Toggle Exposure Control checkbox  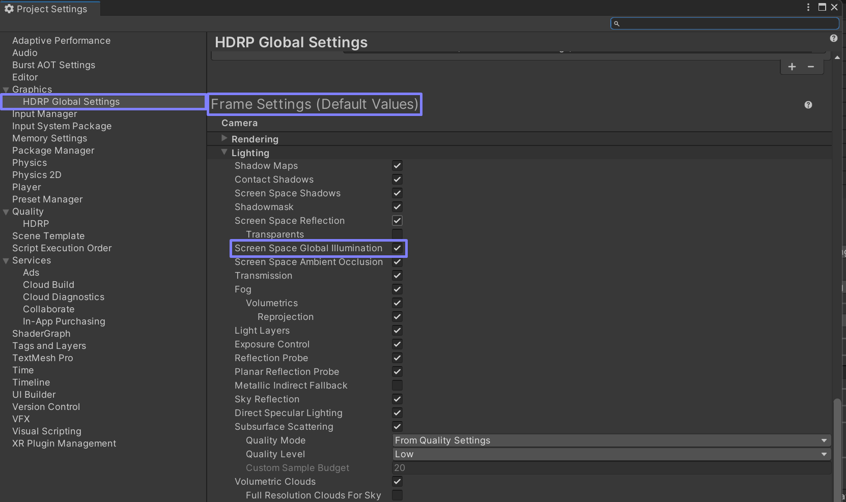coord(397,344)
